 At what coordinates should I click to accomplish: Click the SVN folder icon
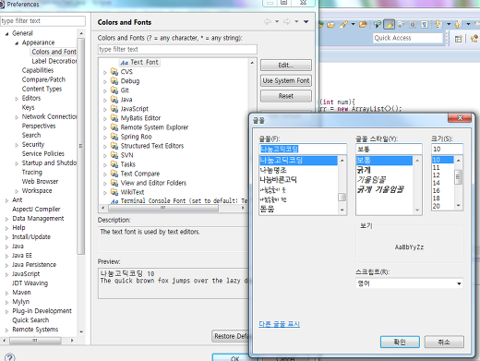114,155
